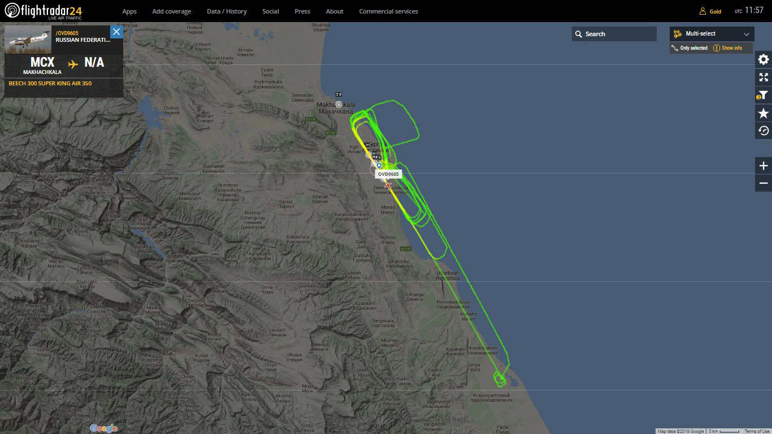Open the filter funnel icon
The height and width of the screenshot is (434, 772).
764,96
